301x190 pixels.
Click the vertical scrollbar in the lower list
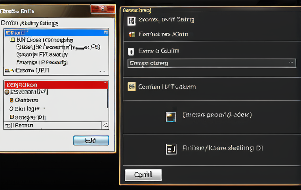tap(108, 98)
